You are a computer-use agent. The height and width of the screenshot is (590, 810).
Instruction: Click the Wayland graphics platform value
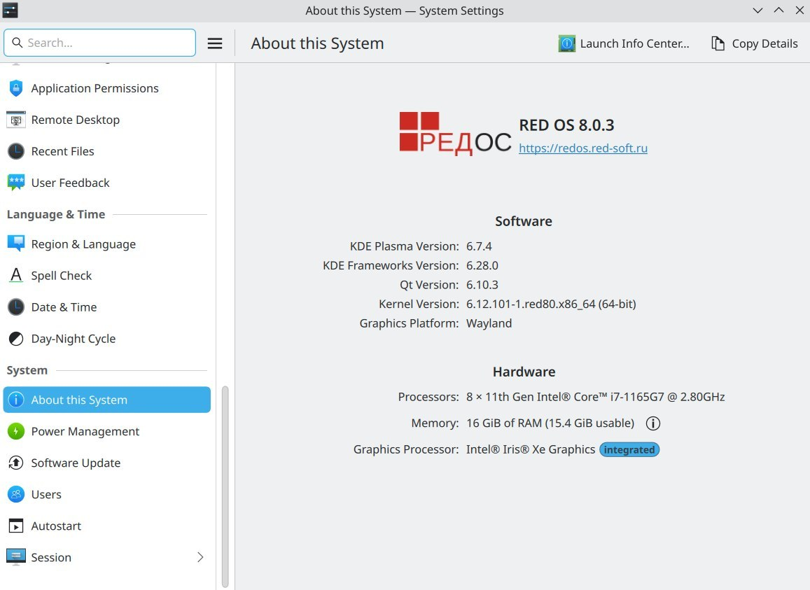click(x=489, y=323)
